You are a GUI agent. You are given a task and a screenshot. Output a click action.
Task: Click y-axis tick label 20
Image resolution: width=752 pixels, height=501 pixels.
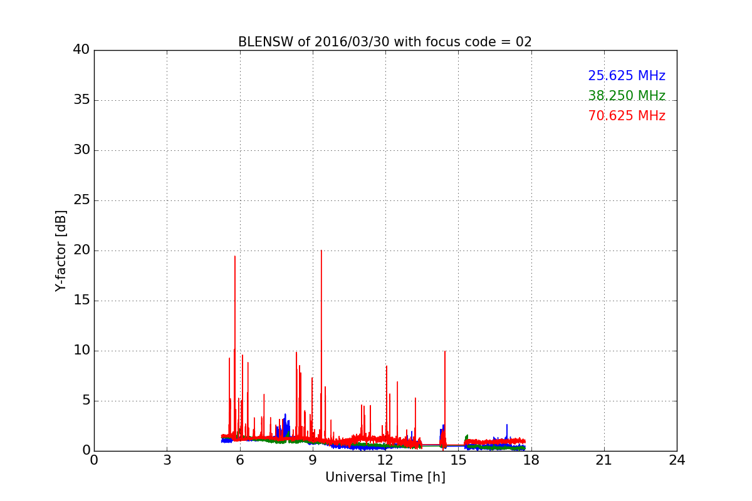point(81,250)
